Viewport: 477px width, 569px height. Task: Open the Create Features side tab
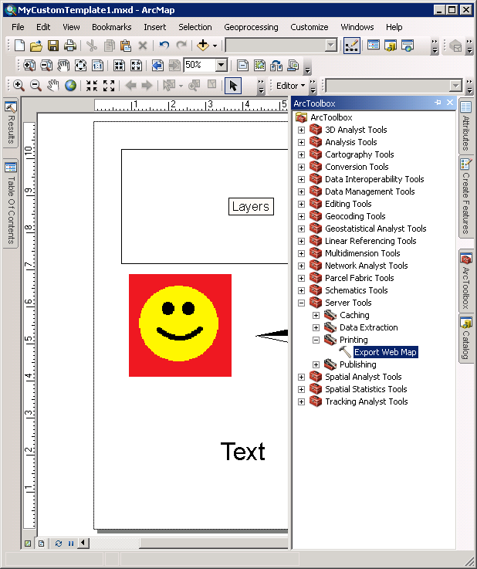pos(465,197)
